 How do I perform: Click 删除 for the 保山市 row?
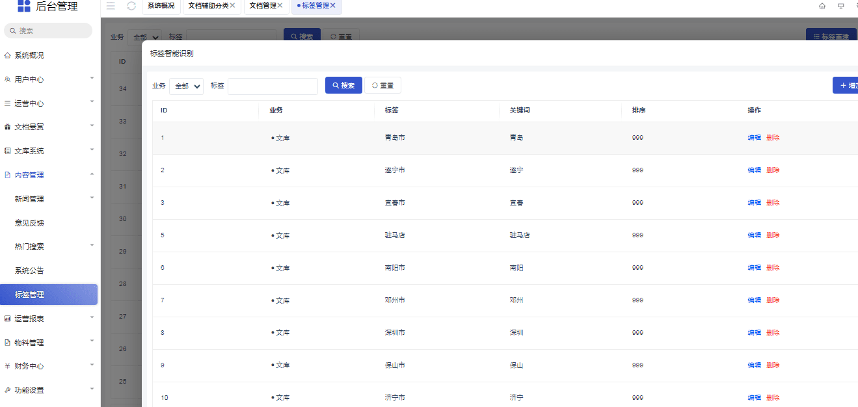point(773,365)
